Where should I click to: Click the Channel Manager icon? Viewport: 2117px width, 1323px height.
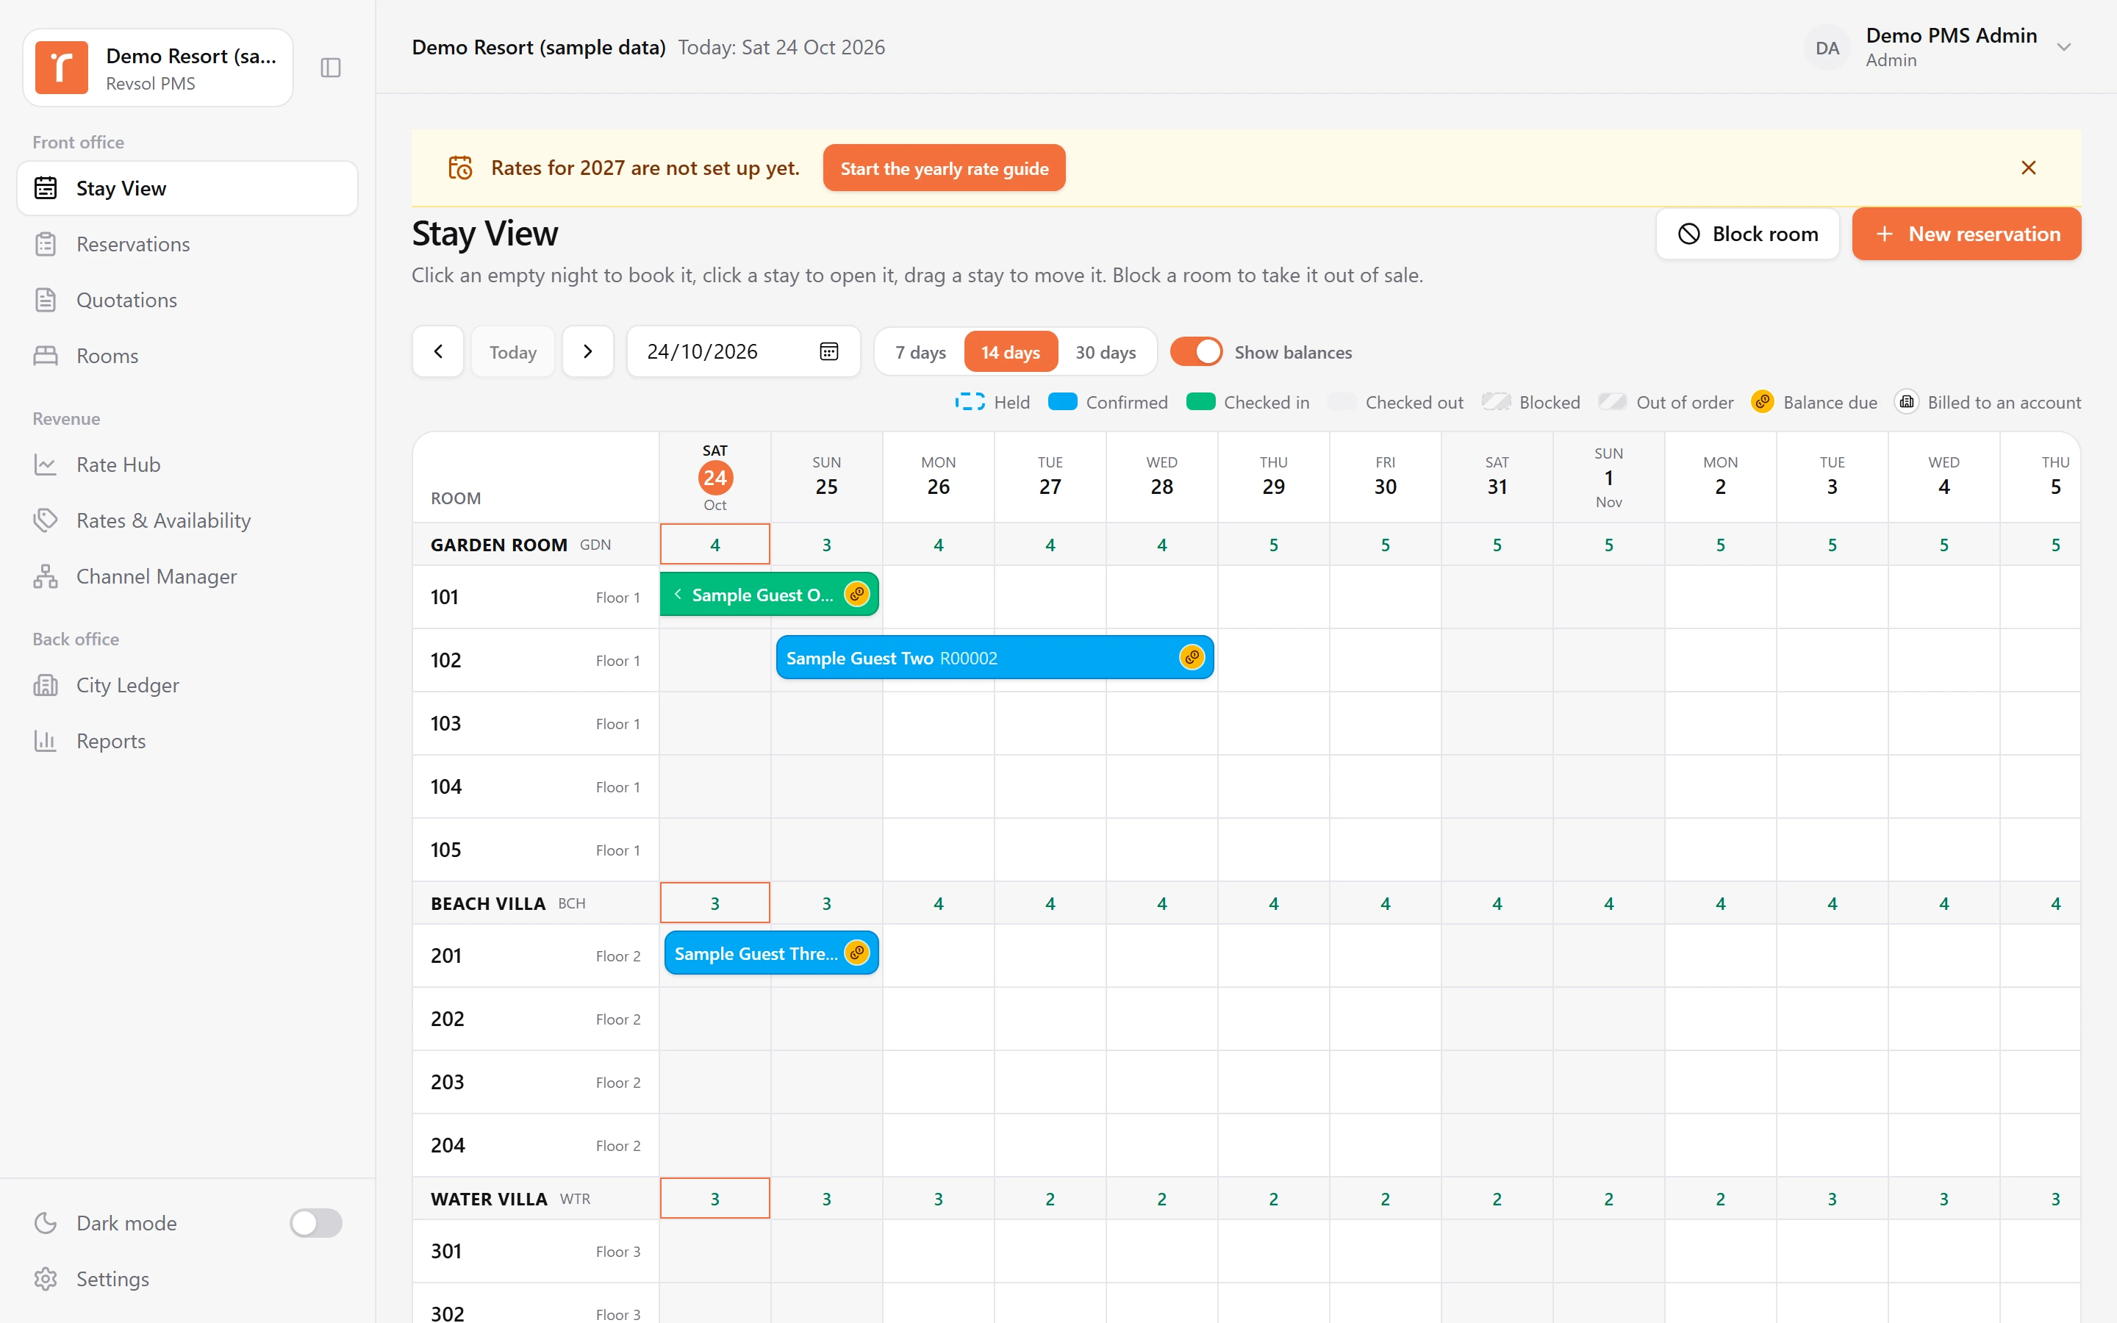coord(46,577)
